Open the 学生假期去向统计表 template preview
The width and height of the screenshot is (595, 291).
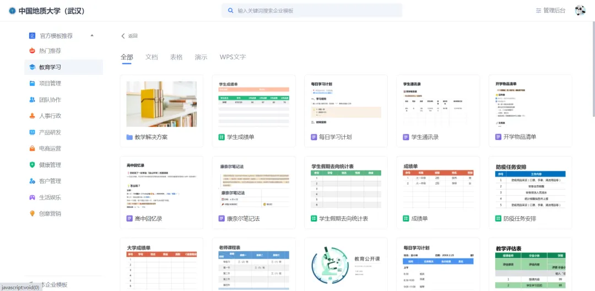coord(346,186)
